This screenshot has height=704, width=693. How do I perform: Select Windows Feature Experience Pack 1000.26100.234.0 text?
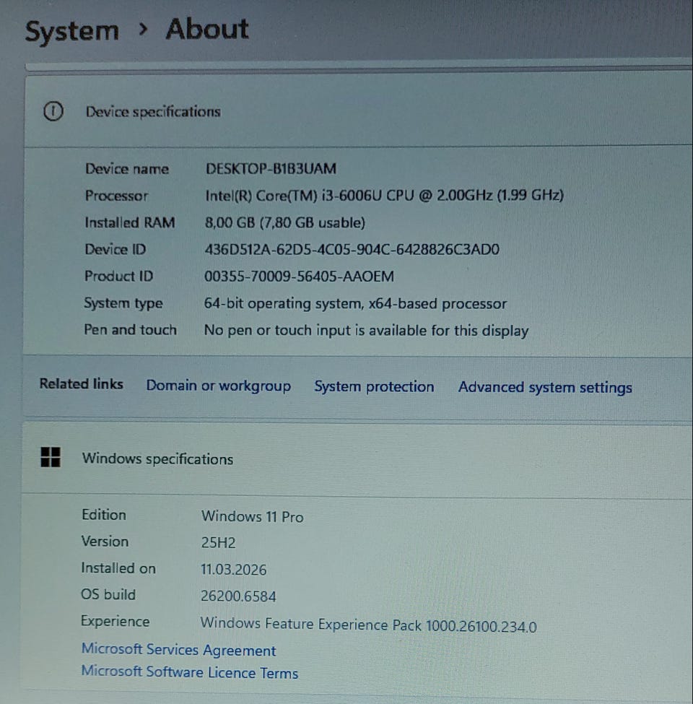click(x=368, y=625)
